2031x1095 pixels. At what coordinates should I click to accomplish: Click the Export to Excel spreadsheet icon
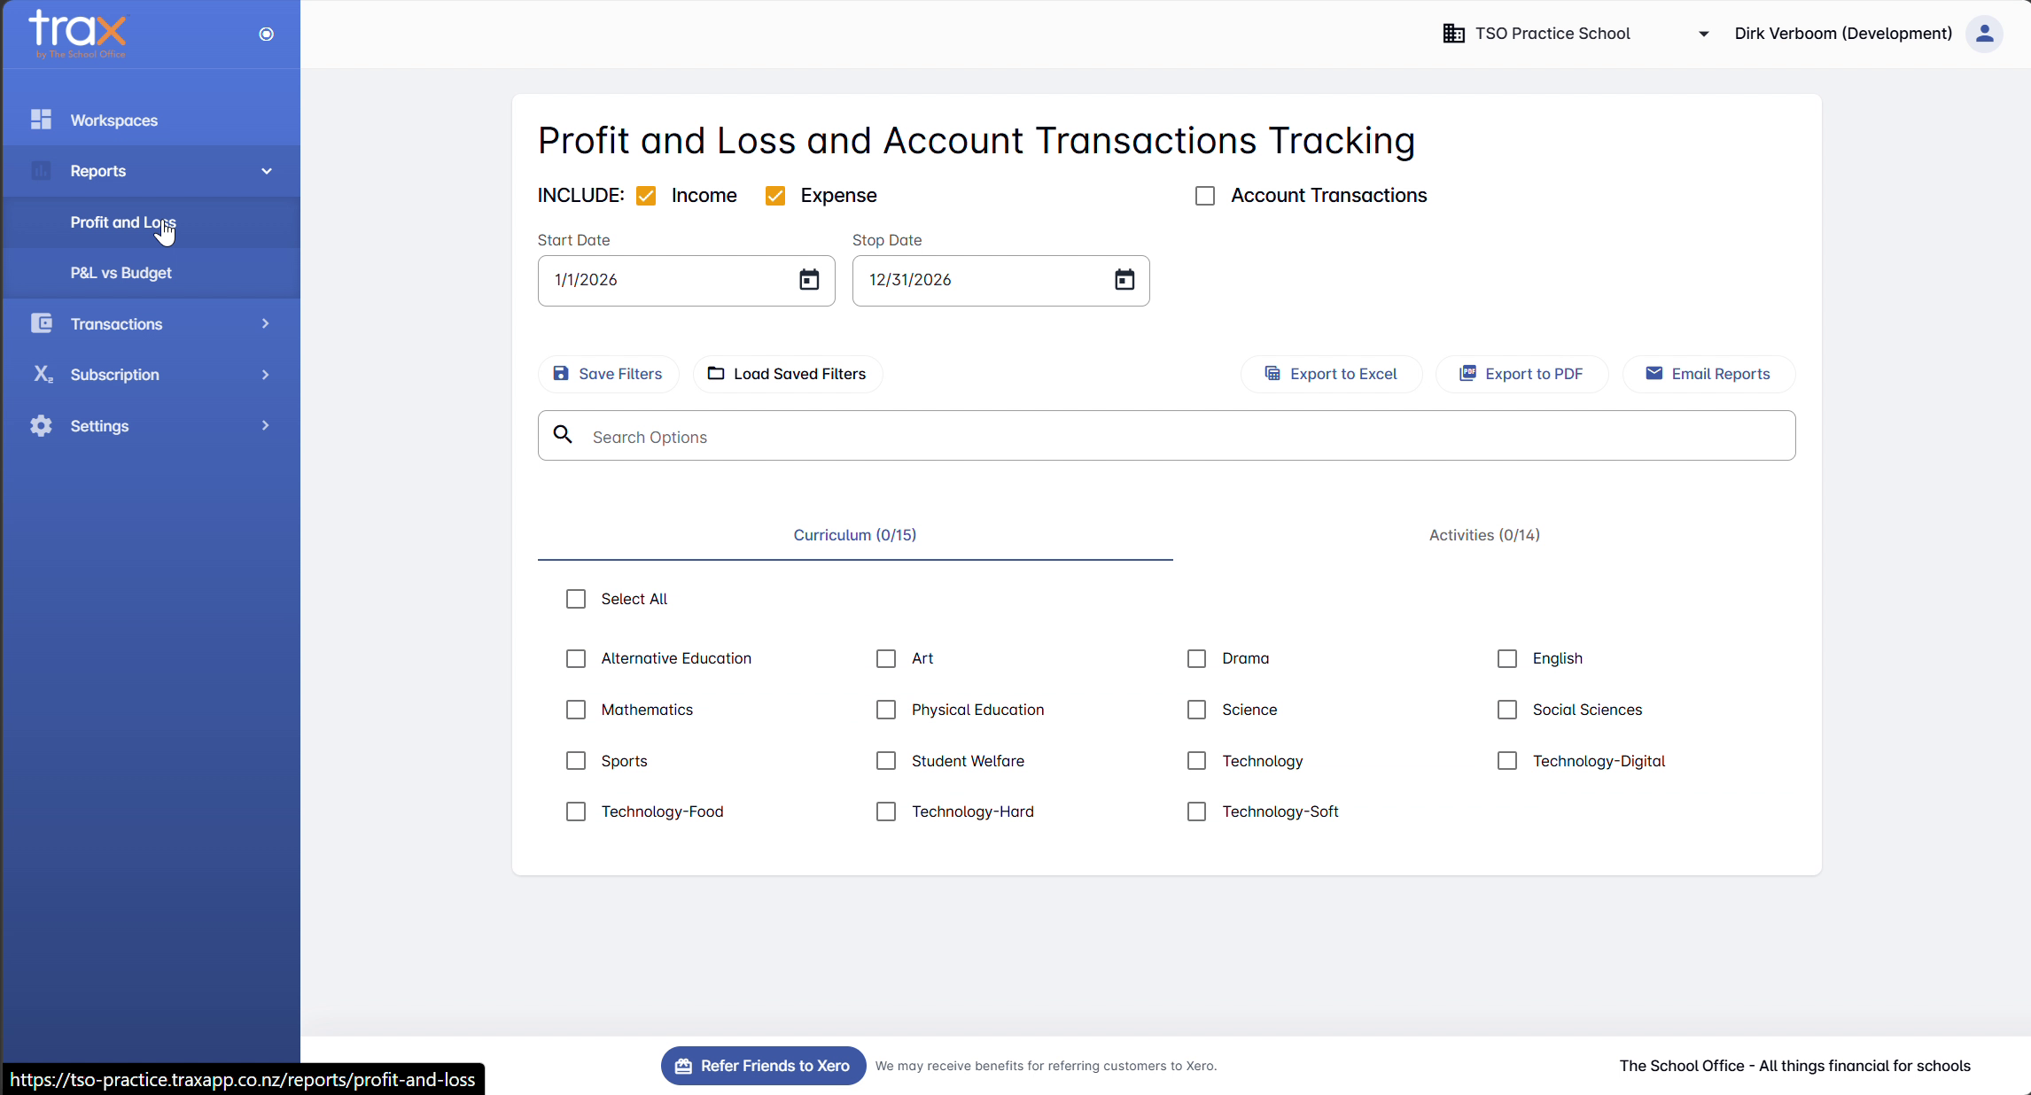tap(1272, 373)
